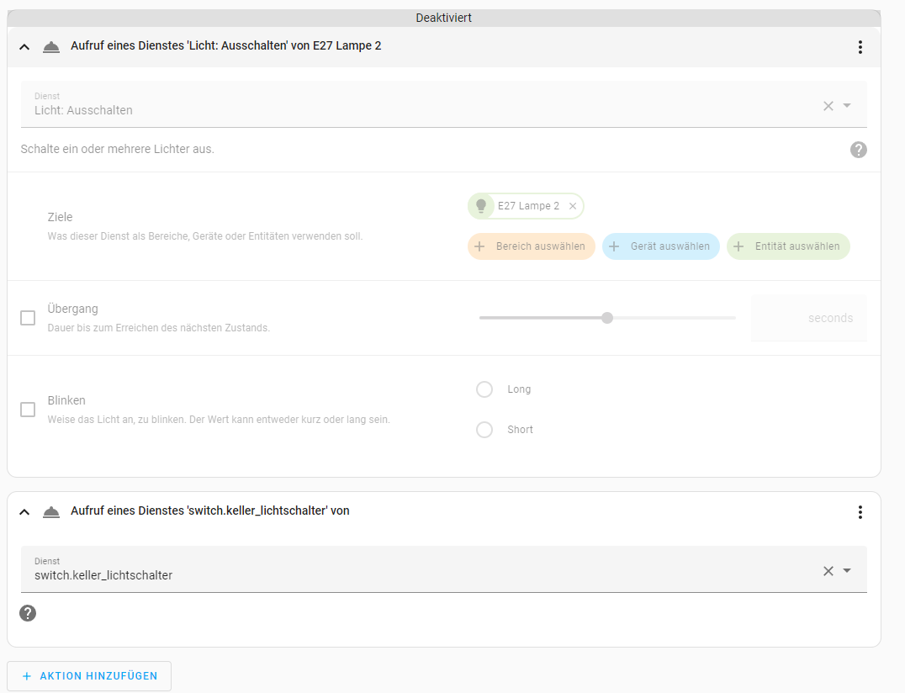Clear the switch.keller_lichtschalter service field
The image size is (905, 693).
(x=828, y=571)
